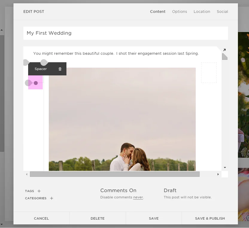Screen dimensions: 249x228
Task: Switch to the Content tab
Action: pos(158,12)
